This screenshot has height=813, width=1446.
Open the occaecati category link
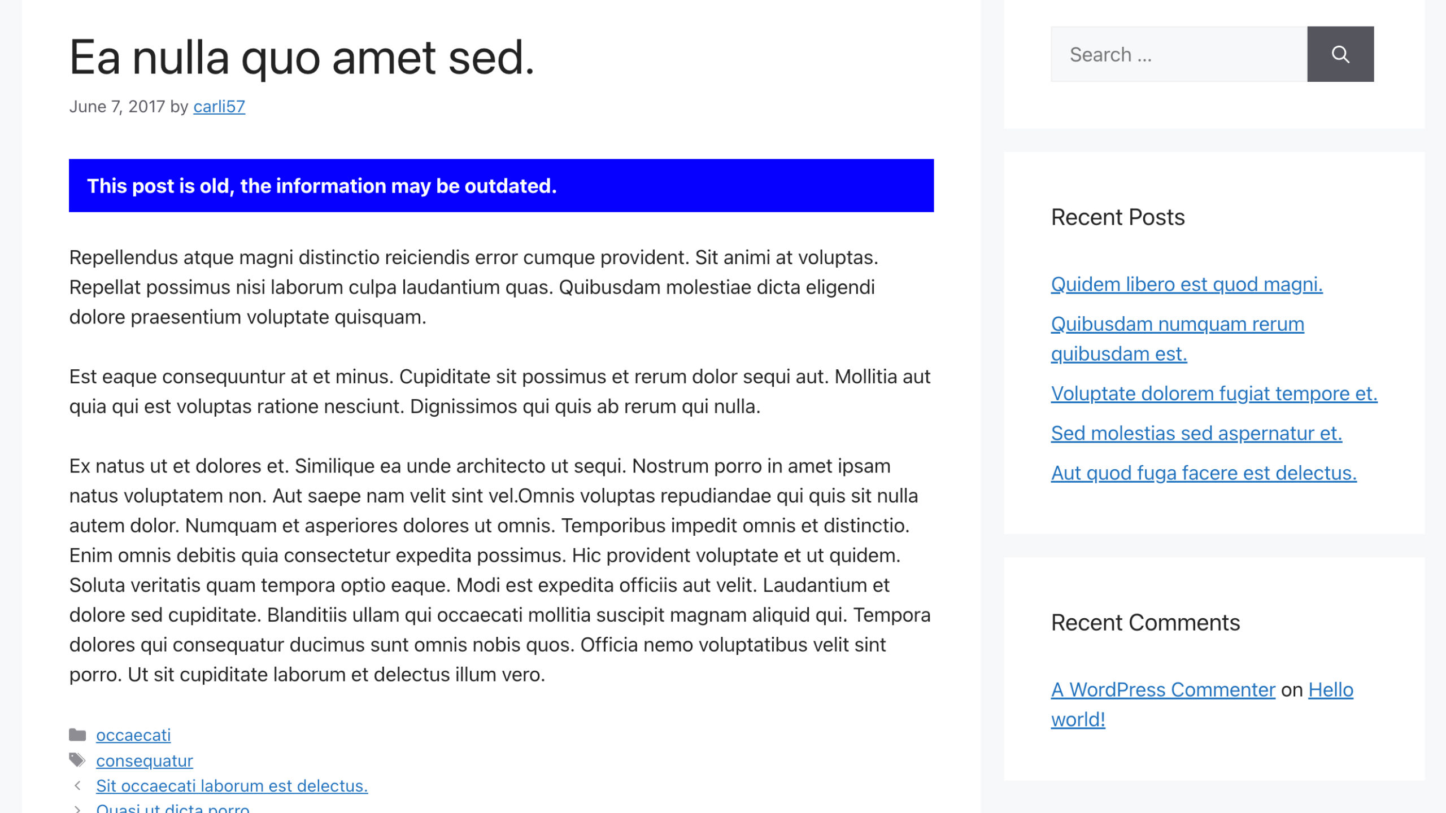point(133,735)
